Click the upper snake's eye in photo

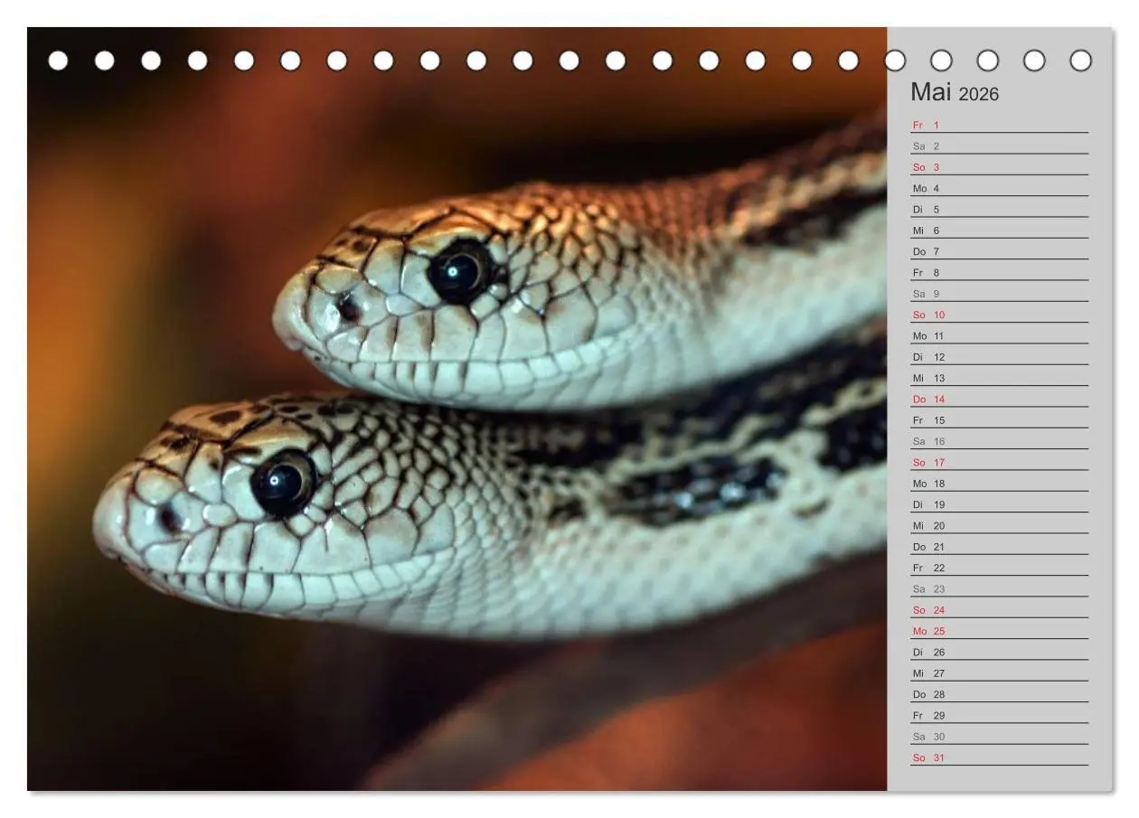tap(460, 270)
